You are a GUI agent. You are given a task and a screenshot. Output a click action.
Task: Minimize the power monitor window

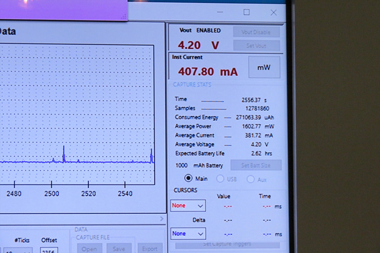point(220,12)
